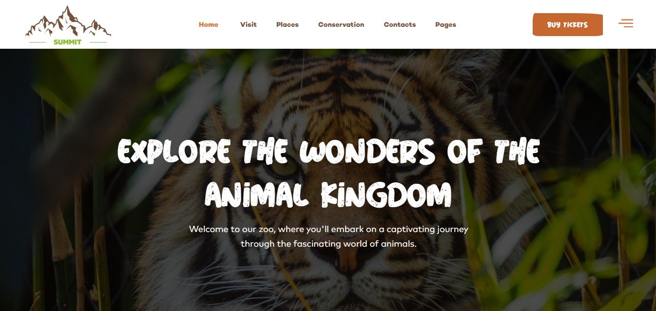The width and height of the screenshot is (656, 311).
Task: Open the Visit menu item
Action: coord(248,24)
